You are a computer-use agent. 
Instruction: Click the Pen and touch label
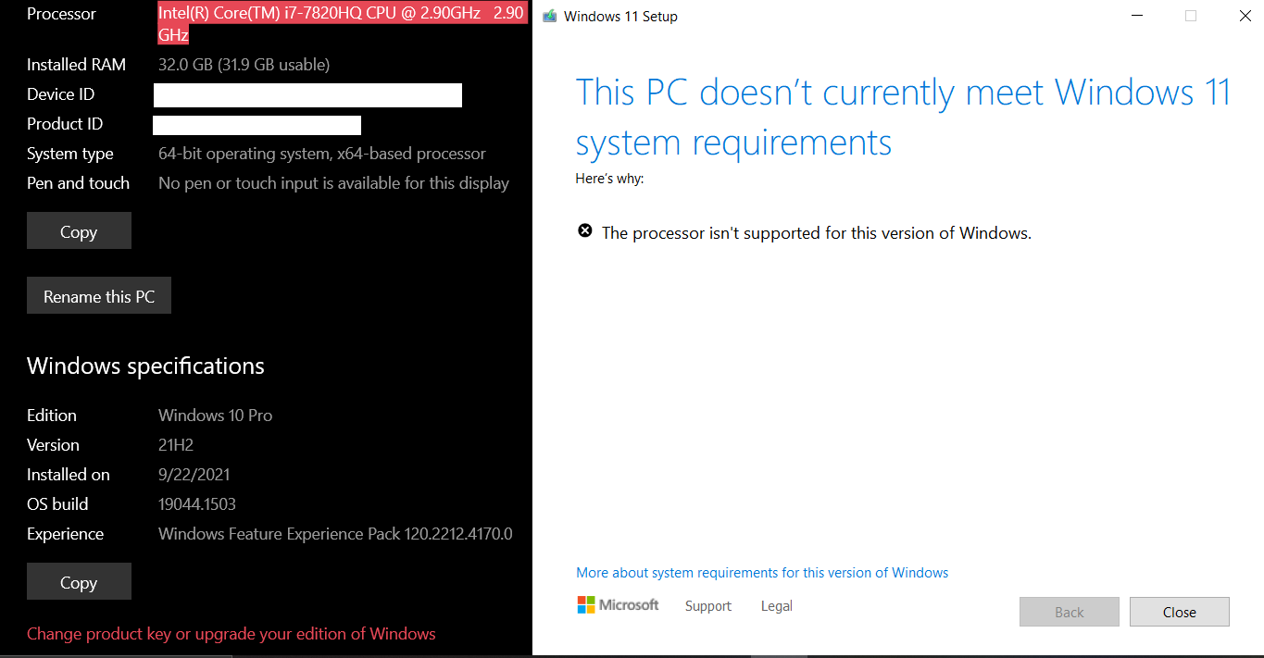point(78,183)
